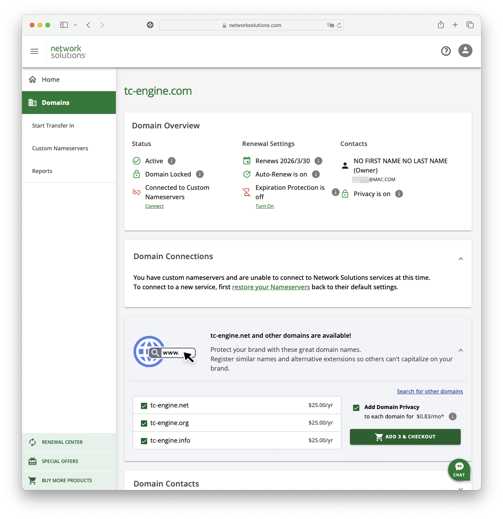
Task: Open Safari sidebar dropdown arrow
Action: (x=75, y=25)
